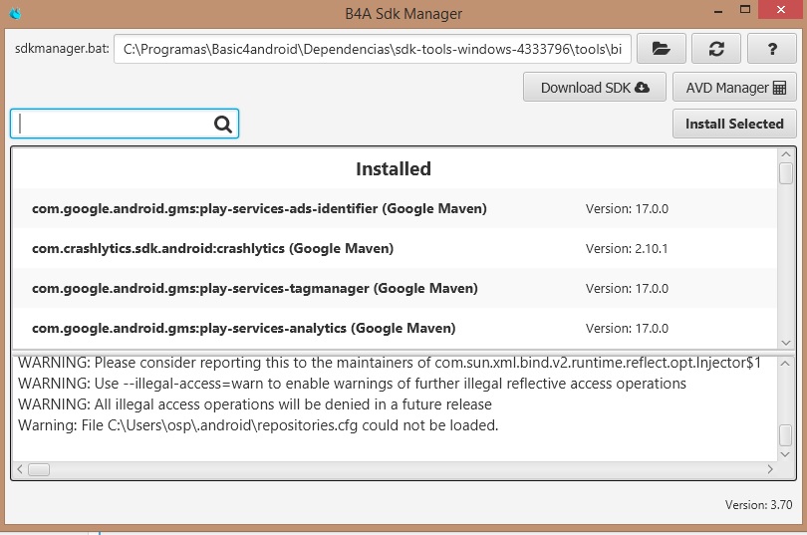This screenshot has width=807, height=535.
Task: Click the B4A app icon in title bar
Action: (15, 13)
